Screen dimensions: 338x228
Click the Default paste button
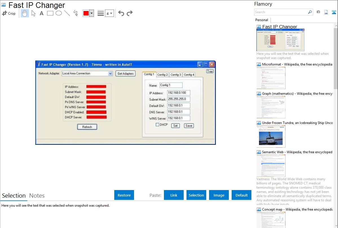coord(242,195)
